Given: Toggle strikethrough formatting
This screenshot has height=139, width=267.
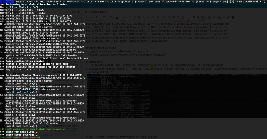Looking at the screenshot, I should (x=143, y=17).
